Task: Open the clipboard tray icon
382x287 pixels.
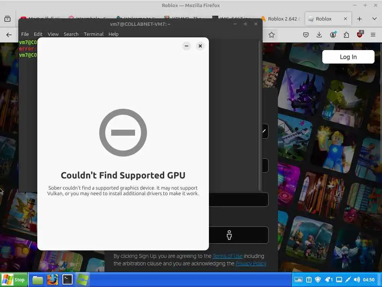Action: click(x=309, y=280)
